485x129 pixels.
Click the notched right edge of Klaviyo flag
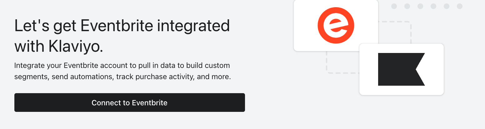[417, 69]
